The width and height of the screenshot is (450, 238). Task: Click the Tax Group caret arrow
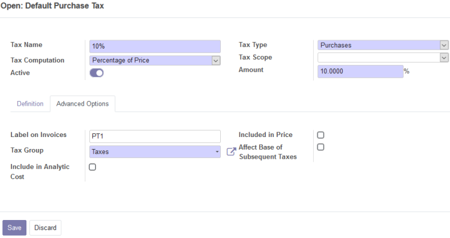point(217,152)
